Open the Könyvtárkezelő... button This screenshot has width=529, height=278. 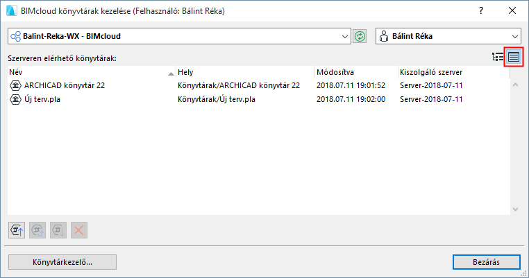(x=62, y=262)
